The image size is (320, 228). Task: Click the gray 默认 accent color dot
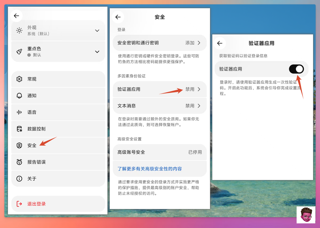(29, 55)
